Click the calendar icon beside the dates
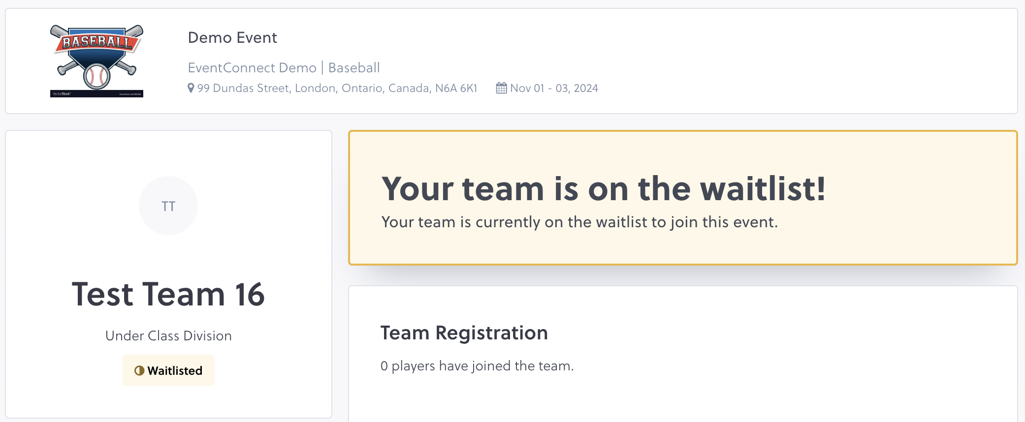Screen dimensions: 1025x422 tap(501, 88)
